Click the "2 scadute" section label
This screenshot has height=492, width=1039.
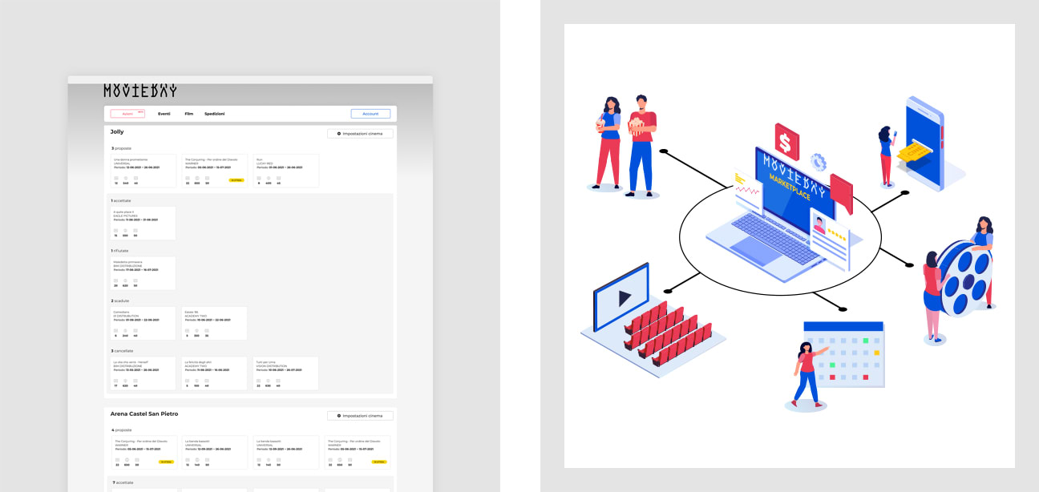pyautogui.click(x=120, y=300)
